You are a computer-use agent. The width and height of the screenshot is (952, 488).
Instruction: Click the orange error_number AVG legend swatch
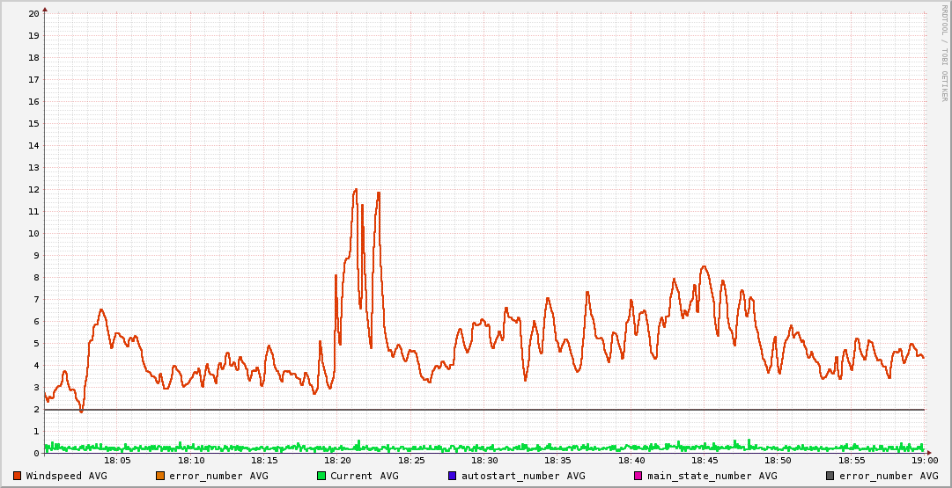pyautogui.click(x=160, y=476)
